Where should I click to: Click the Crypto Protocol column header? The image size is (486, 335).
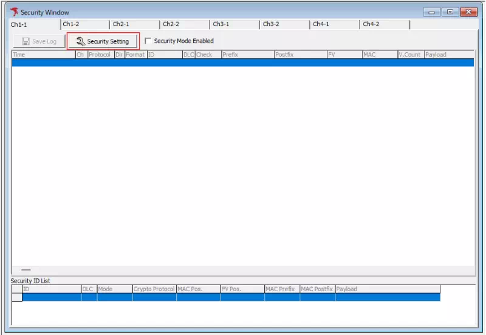point(154,289)
